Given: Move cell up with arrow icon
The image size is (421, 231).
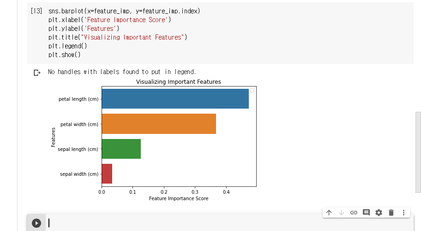Looking at the screenshot, I should (329, 213).
